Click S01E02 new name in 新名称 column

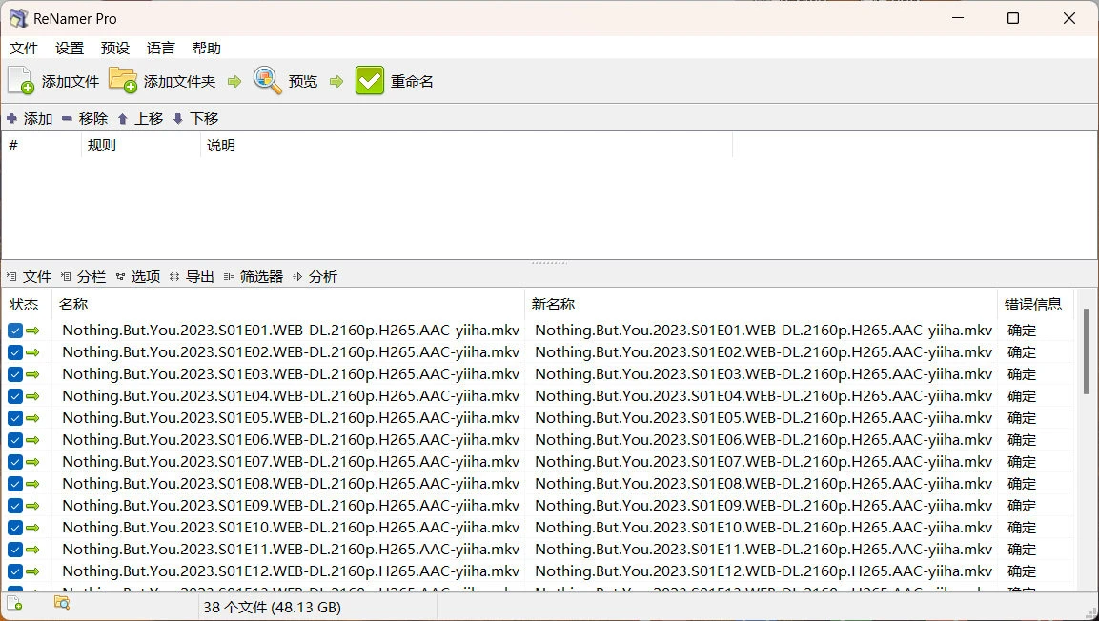(x=764, y=352)
